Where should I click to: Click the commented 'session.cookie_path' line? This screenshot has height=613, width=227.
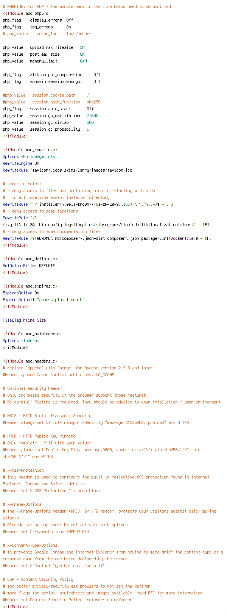46,95
